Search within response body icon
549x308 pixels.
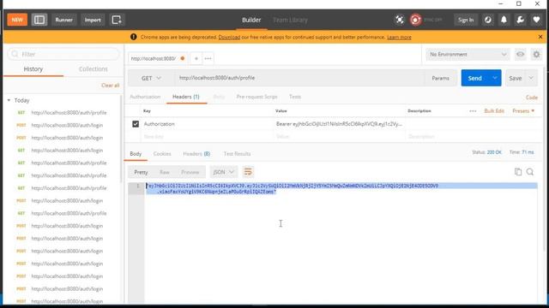tap(530, 172)
